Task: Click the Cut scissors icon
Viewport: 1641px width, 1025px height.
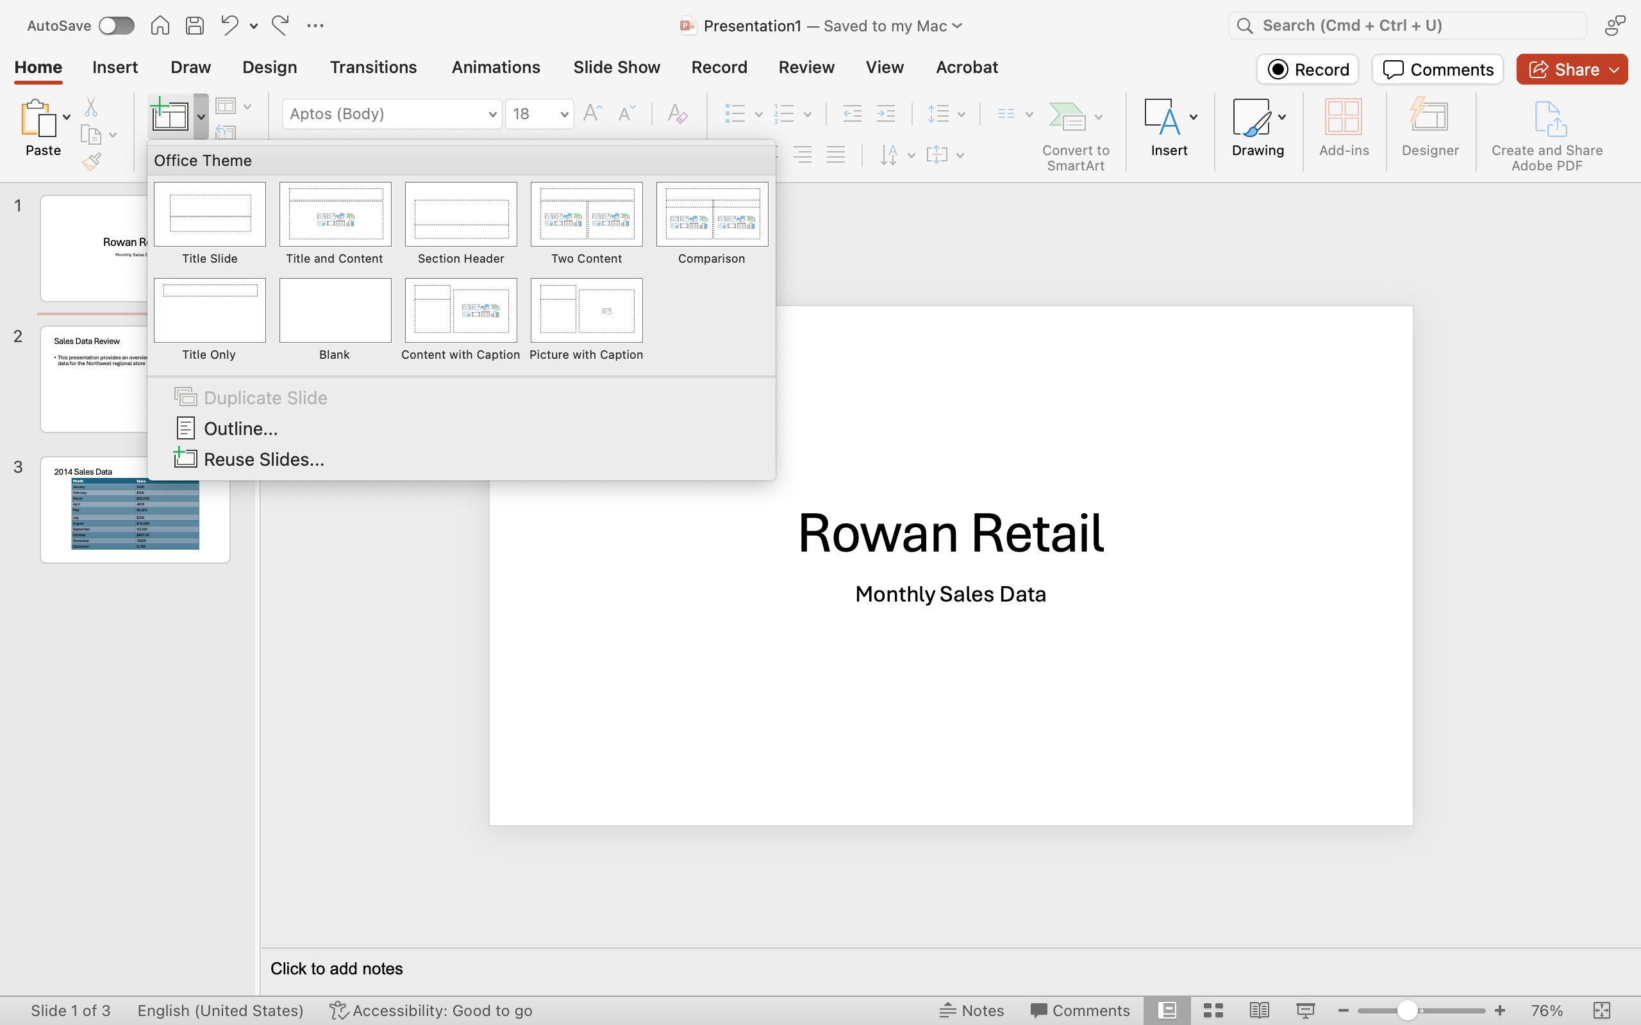Action: 91,107
